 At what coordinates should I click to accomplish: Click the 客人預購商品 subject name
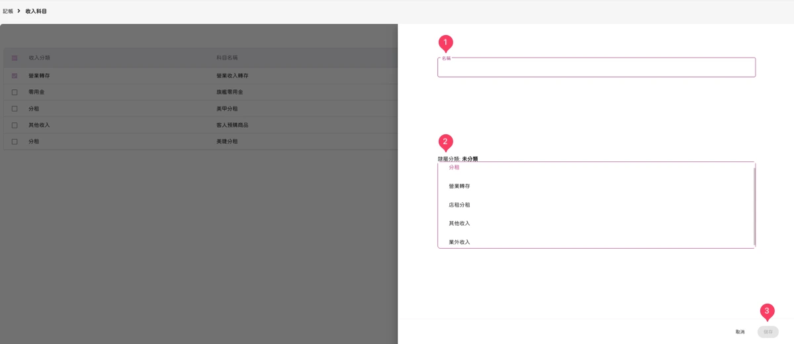tap(232, 125)
